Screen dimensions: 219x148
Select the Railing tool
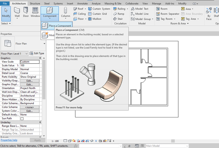point(121,9)
